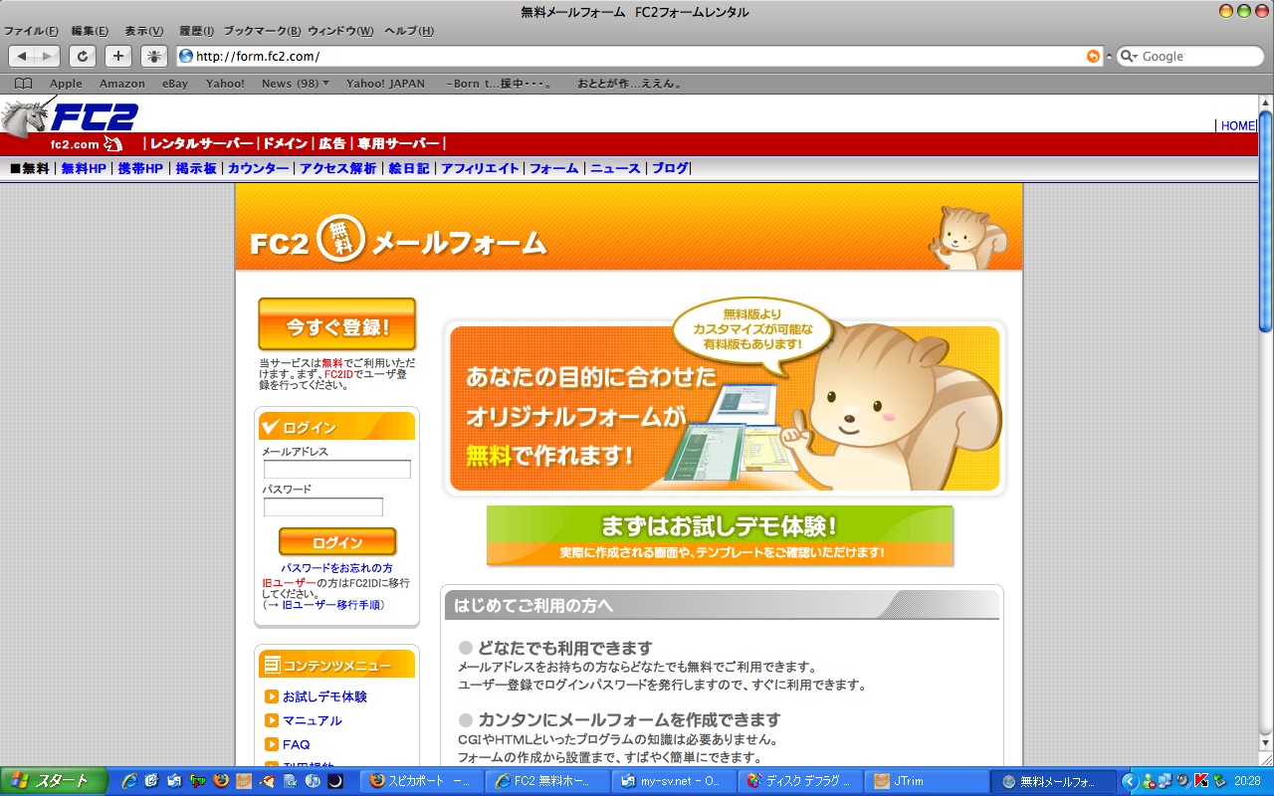Click the bug report spider icon
Viewport: 1274px width, 796px height.
tap(154, 57)
